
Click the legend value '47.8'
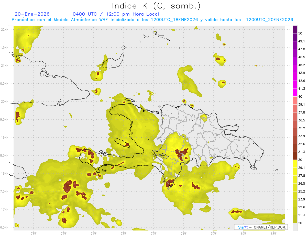tap(302, 49)
